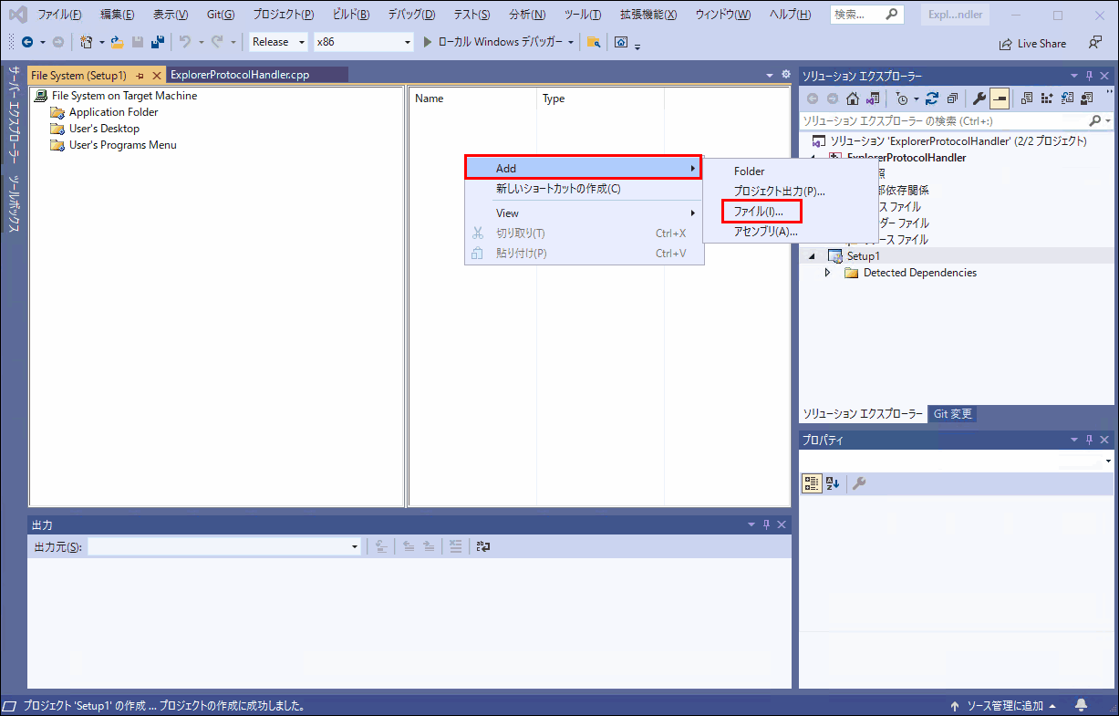Screen dimensions: 1119x716
Task: Click Switch Views icon in Solution Explorer toolbar
Action: 873,99
